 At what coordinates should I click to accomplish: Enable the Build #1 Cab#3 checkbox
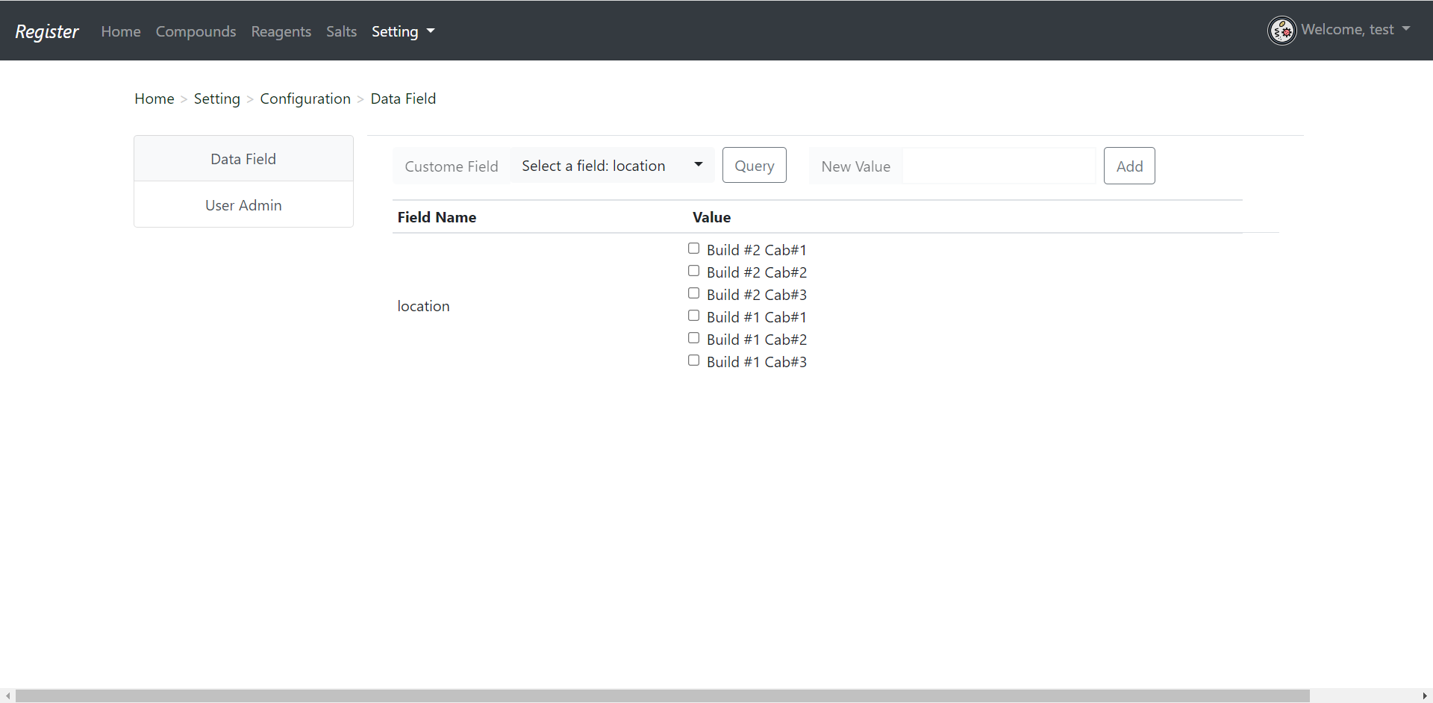pos(694,360)
